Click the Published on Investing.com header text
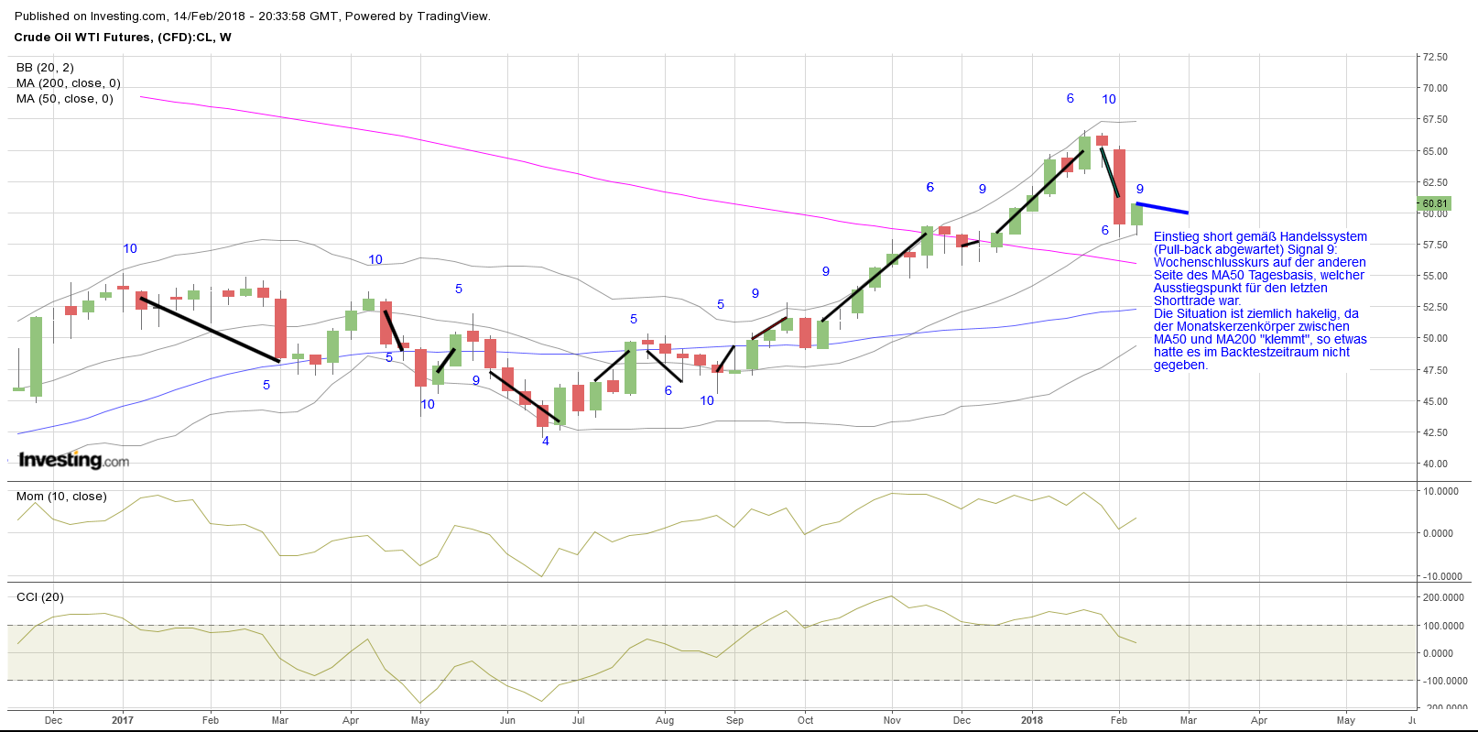 pos(253,16)
